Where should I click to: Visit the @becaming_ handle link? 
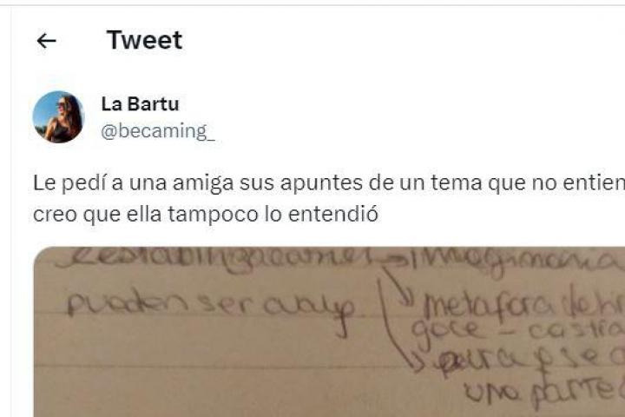point(158,131)
